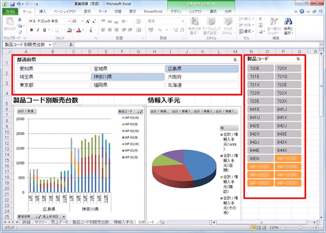The image size is (326, 233).
Task: Click the insert new sheet tab icon
Action: click(x=162, y=222)
